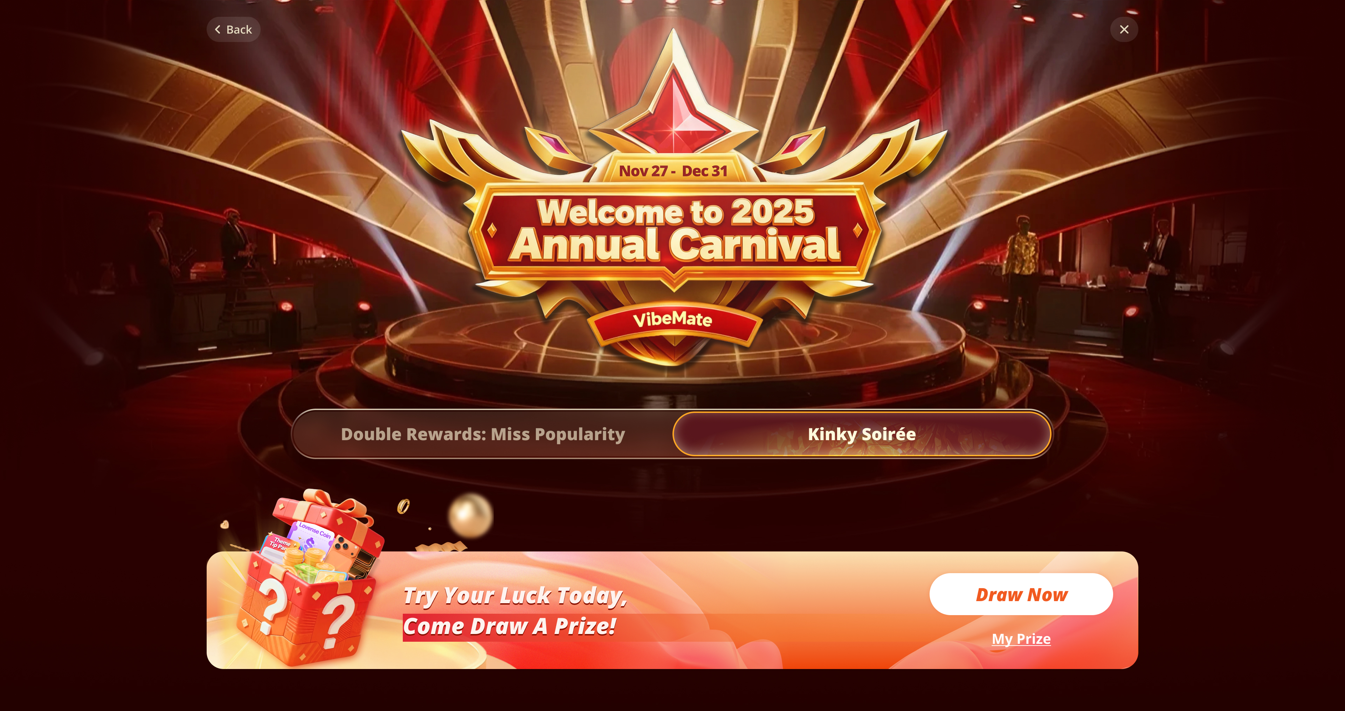Screen dimensions: 1345x711
Task: Click the left chevron beside Back
Action: click(x=218, y=30)
